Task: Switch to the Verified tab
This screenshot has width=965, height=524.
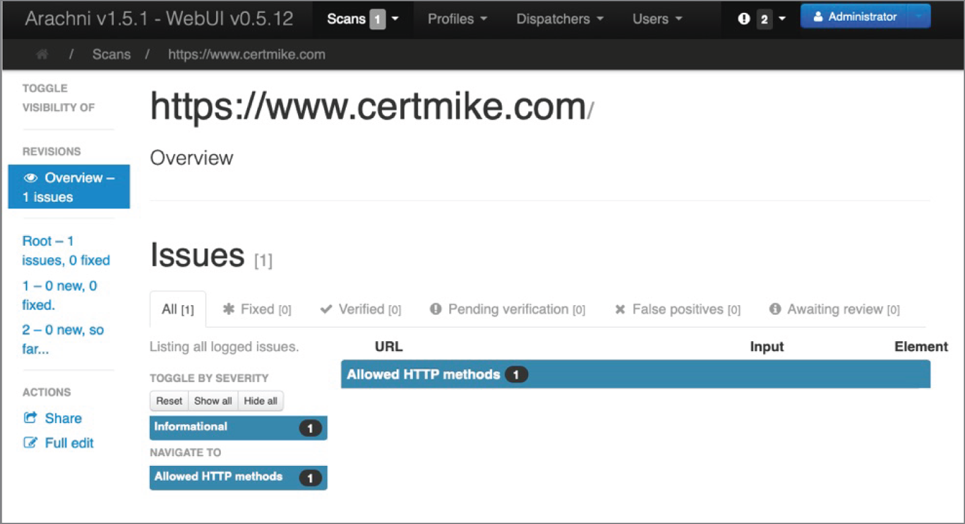Action: pyautogui.click(x=361, y=309)
